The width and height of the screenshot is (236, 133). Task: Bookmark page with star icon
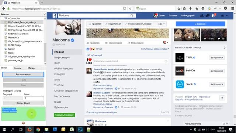click(179, 8)
